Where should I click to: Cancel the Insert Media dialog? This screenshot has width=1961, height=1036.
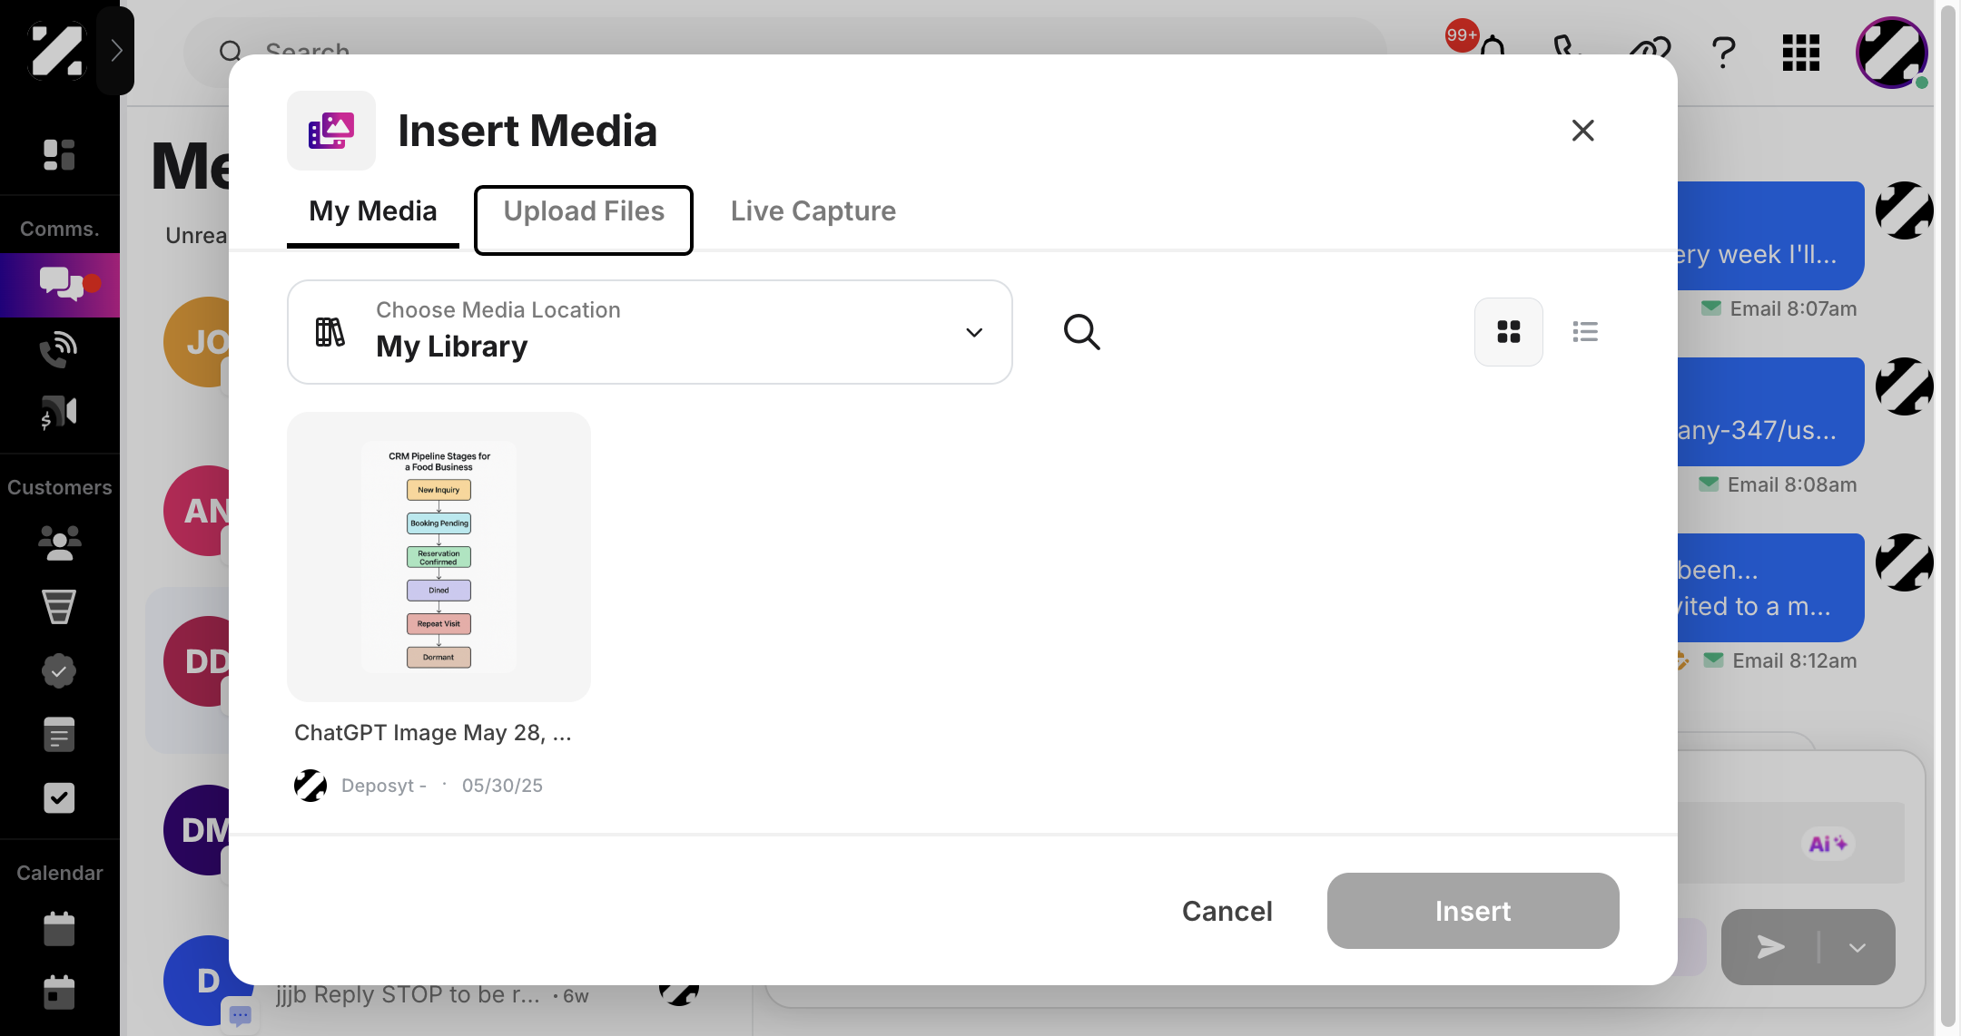[x=1227, y=911]
